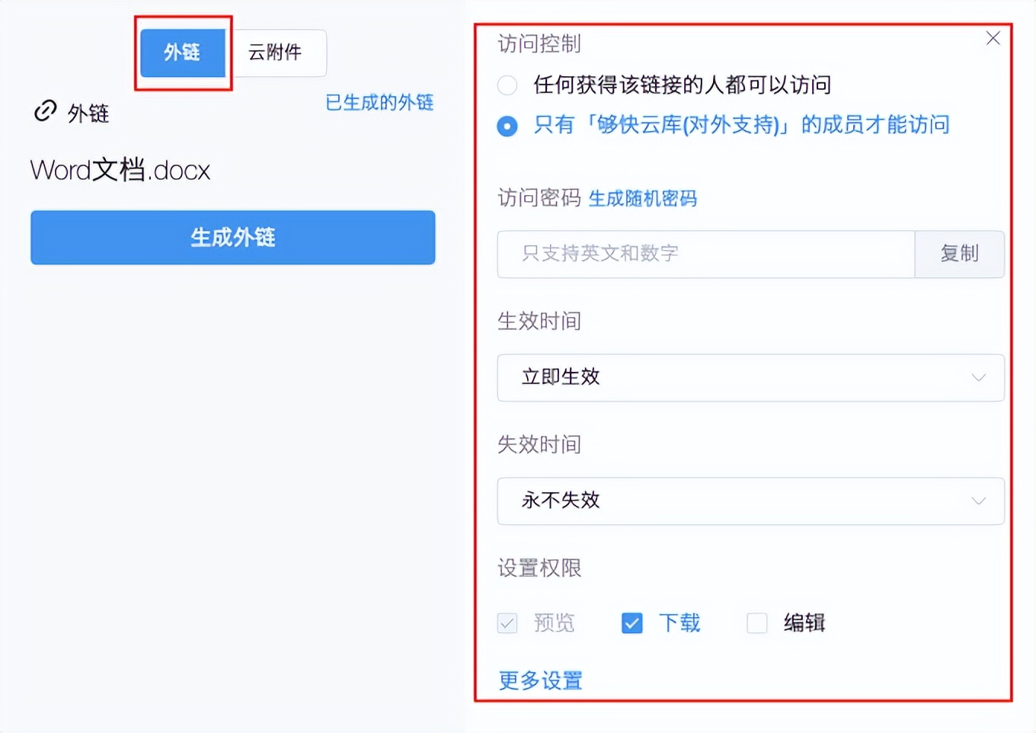
Task: Disable the 下载 permission checkbox
Action: pos(632,623)
